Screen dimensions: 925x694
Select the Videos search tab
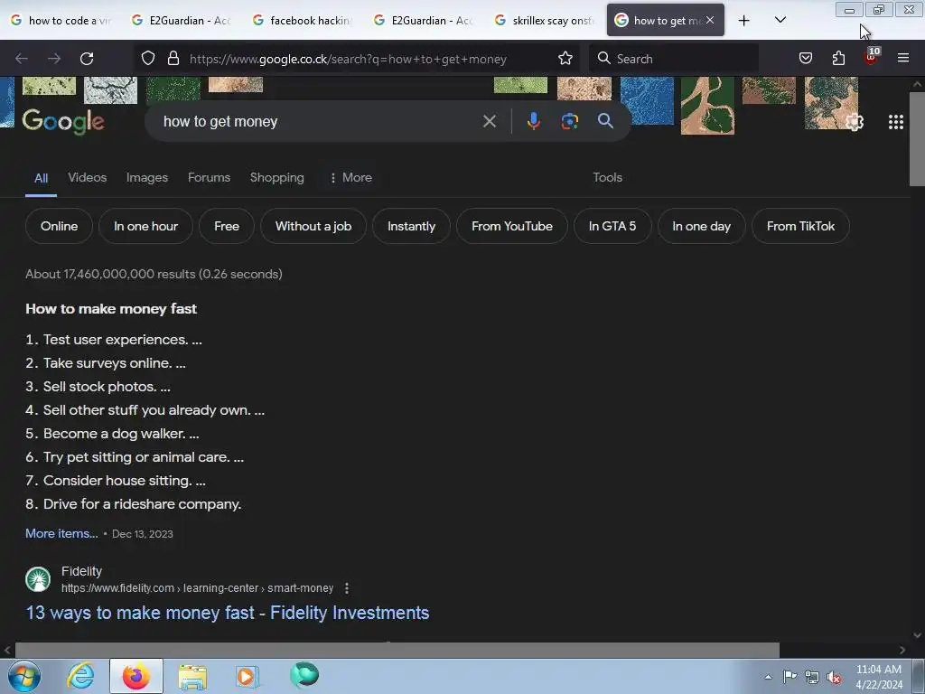88,178
